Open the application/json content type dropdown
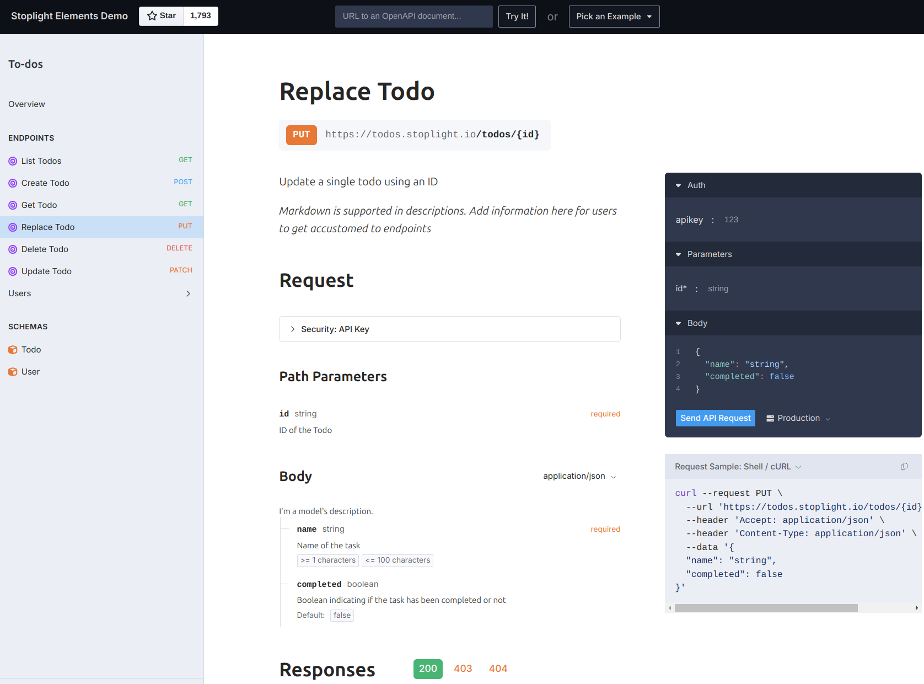 coord(579,476)
